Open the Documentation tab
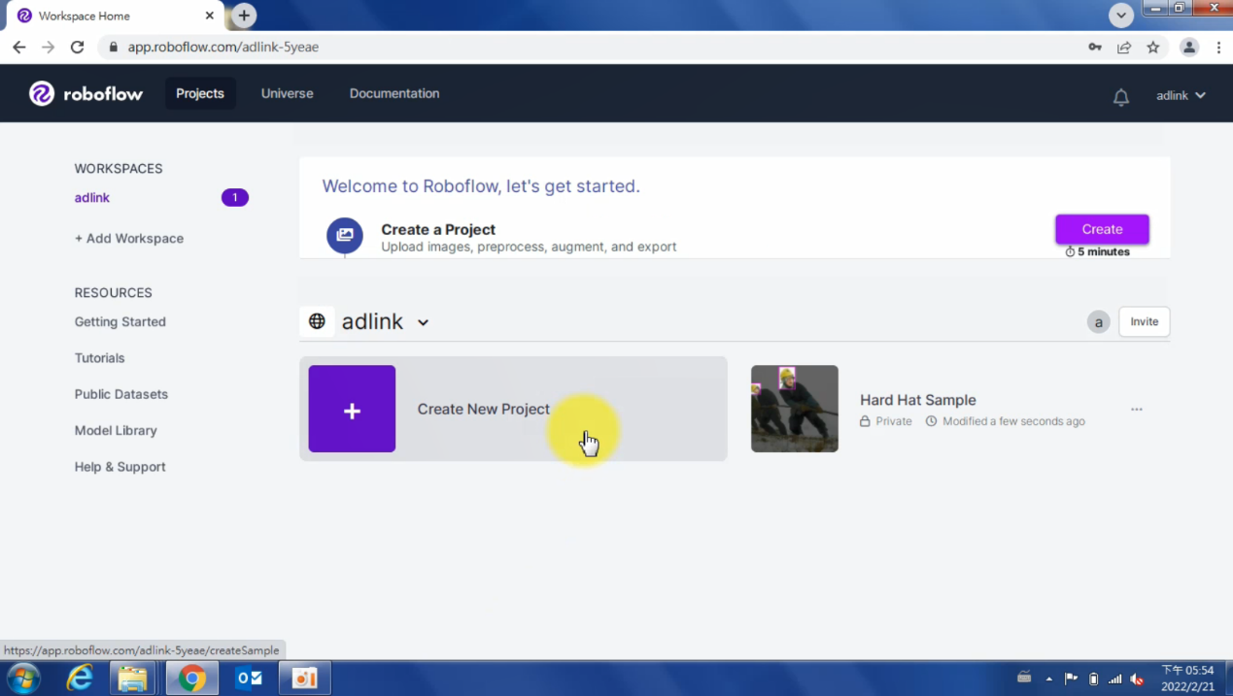The width and height of the screenshot is (1233, 696). click(x=394, y=93)
